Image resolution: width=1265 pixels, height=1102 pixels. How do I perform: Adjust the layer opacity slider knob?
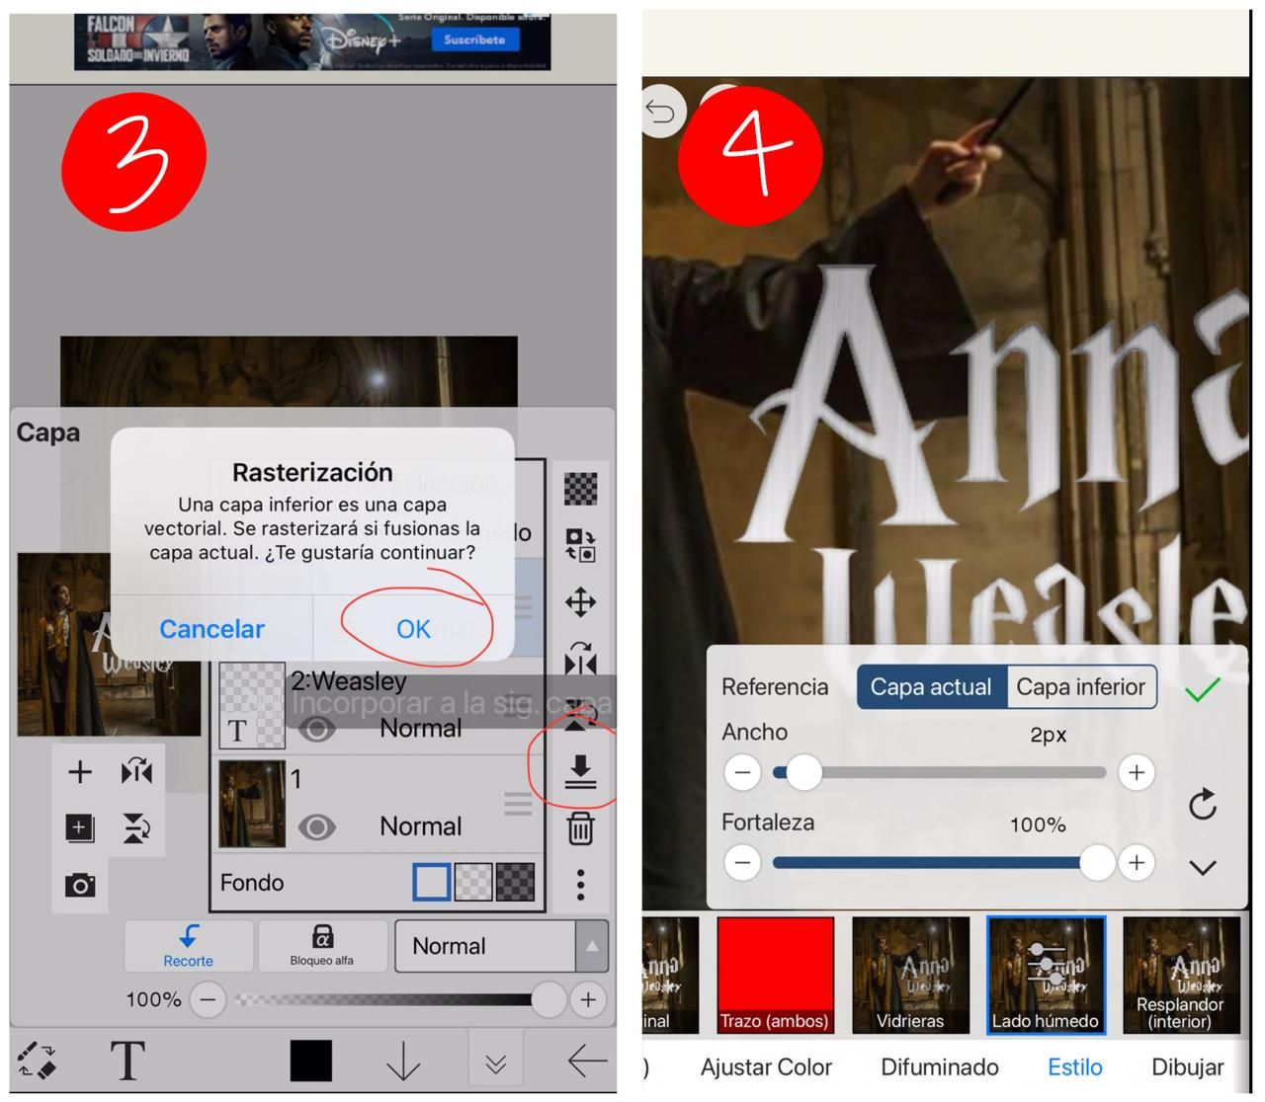(548, 999)
